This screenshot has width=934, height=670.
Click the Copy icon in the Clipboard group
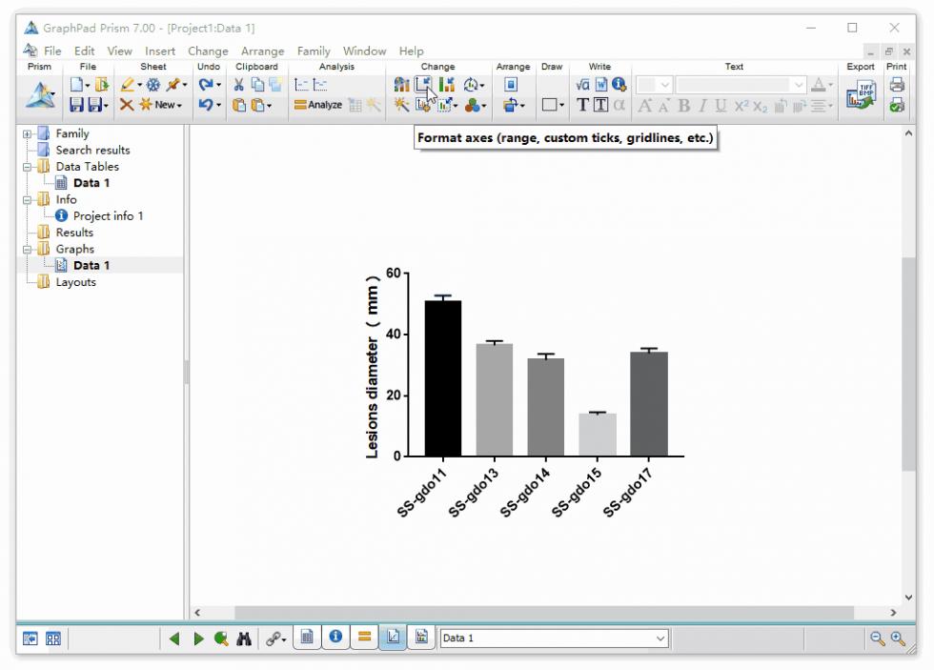click(257, 85)
